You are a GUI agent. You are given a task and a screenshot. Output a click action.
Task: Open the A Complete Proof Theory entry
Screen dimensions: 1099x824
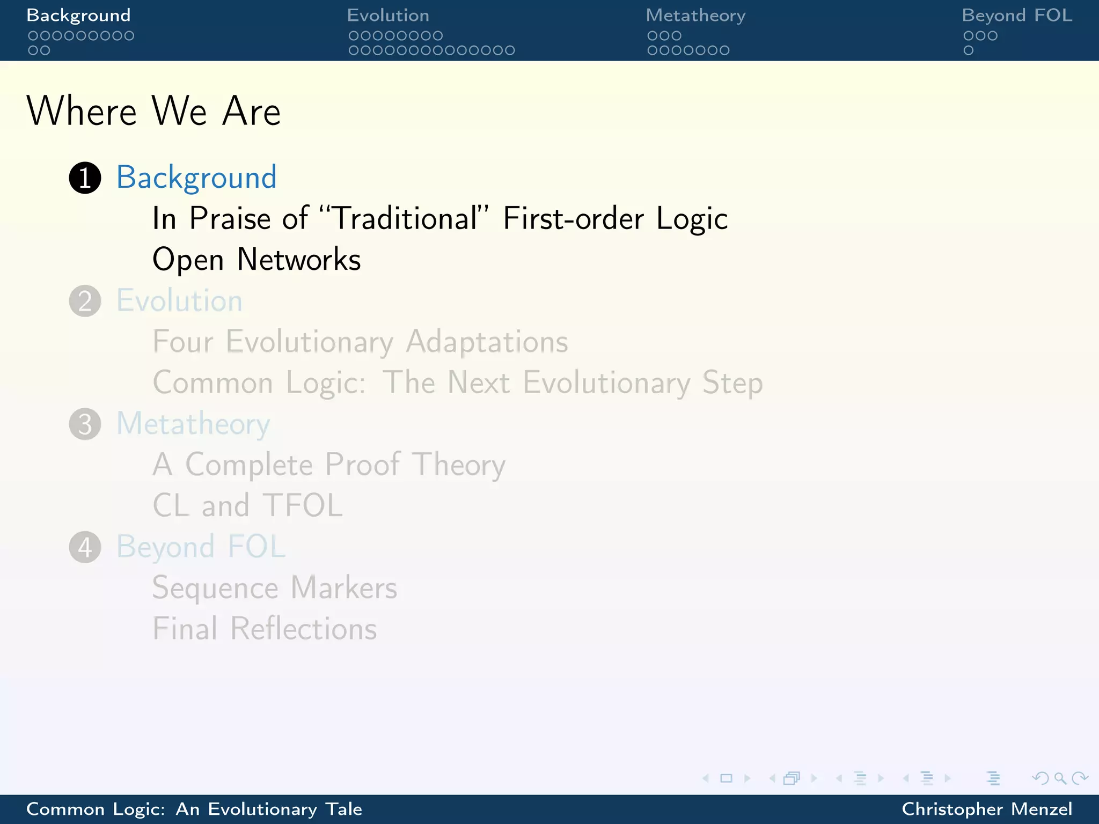click(329, 465)
